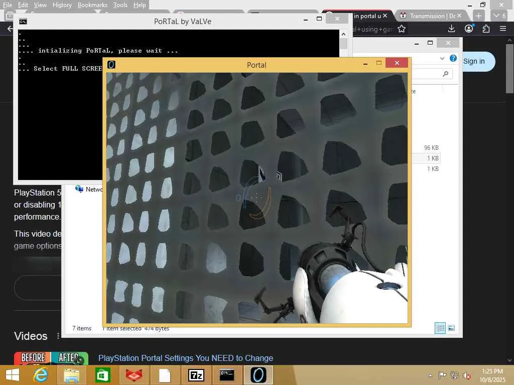The width and height of the screenshot is (514, 385).
Task: Open the browser Extensions icon
Action: click(x=486, y=29)
